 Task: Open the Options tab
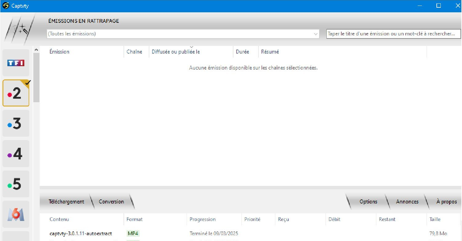(x=368, y=202)
